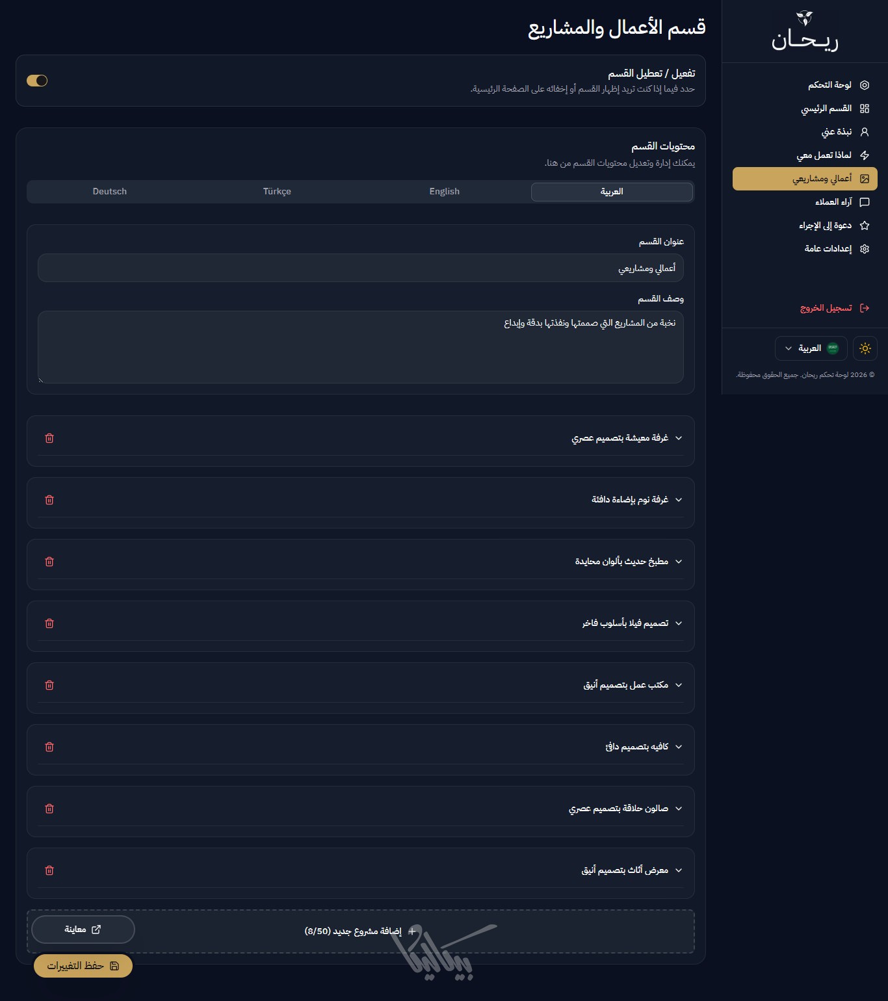Click the حفظ التغييرات save button

(x=83, y=966)
